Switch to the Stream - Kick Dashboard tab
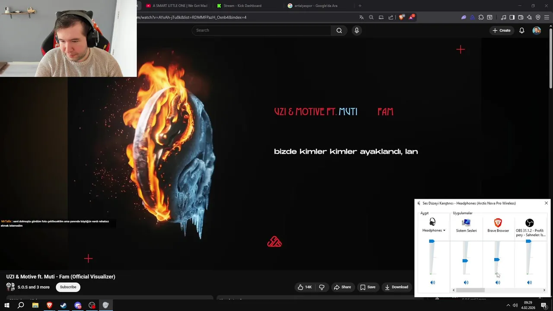The image size is (553, 311). click(x=242, y=6)
